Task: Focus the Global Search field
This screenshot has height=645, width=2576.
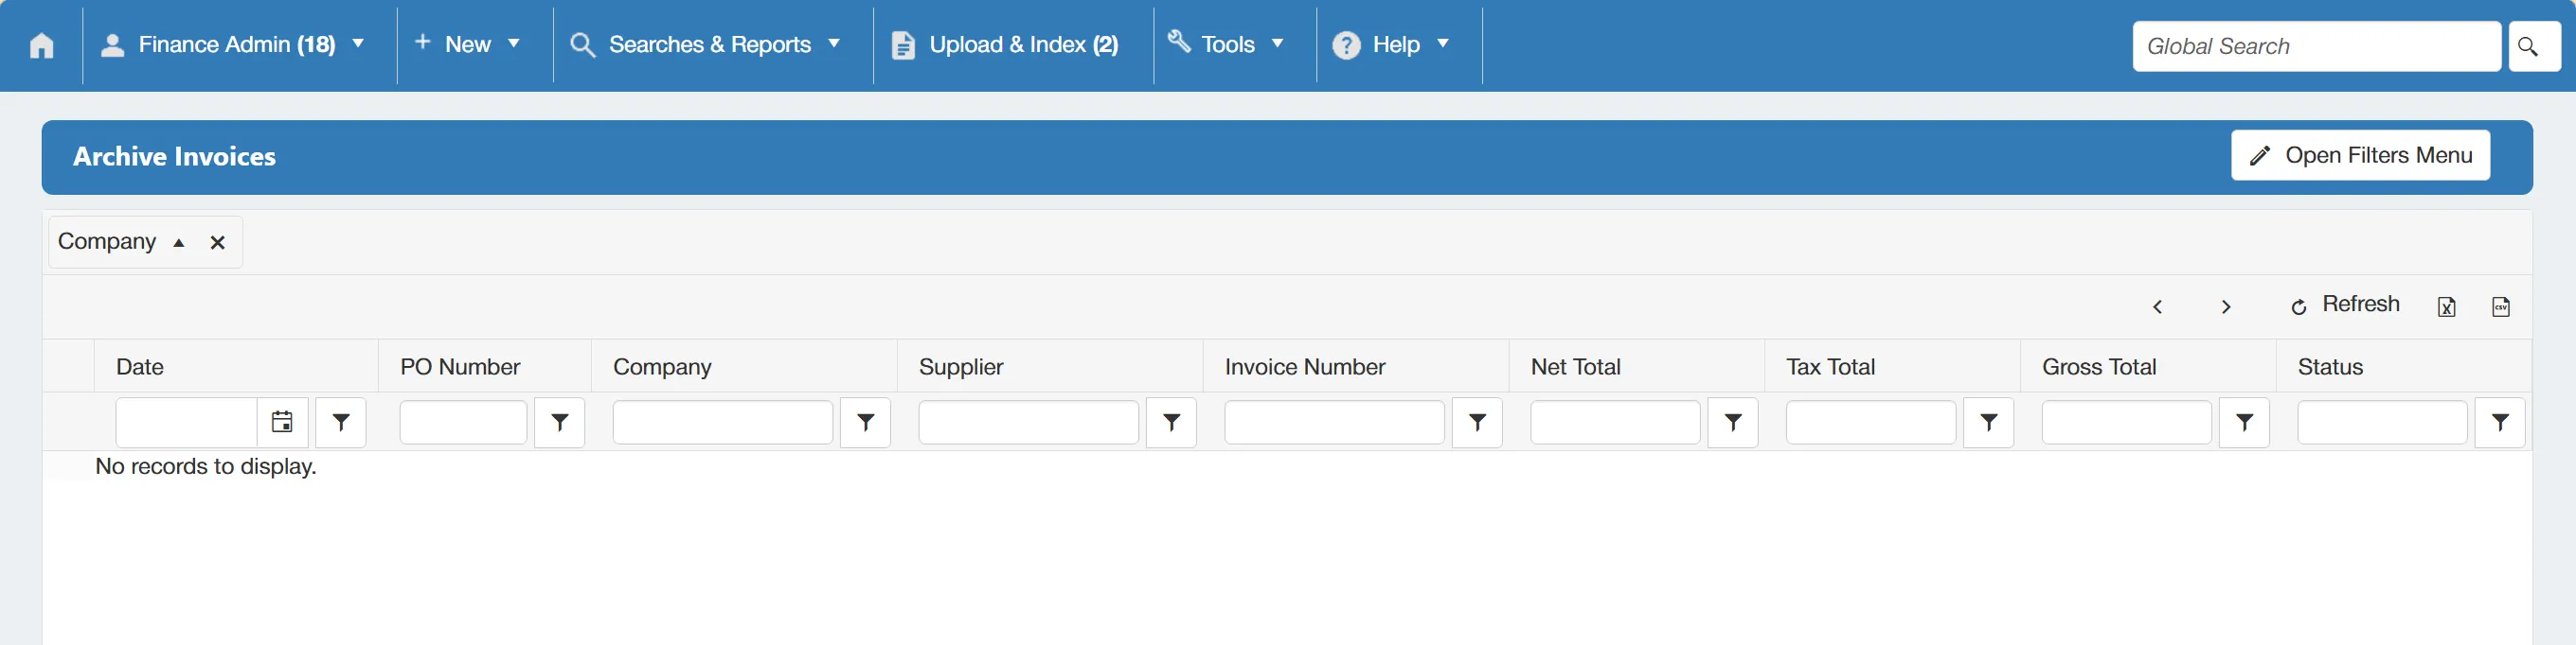Action: coord(2316,46)
